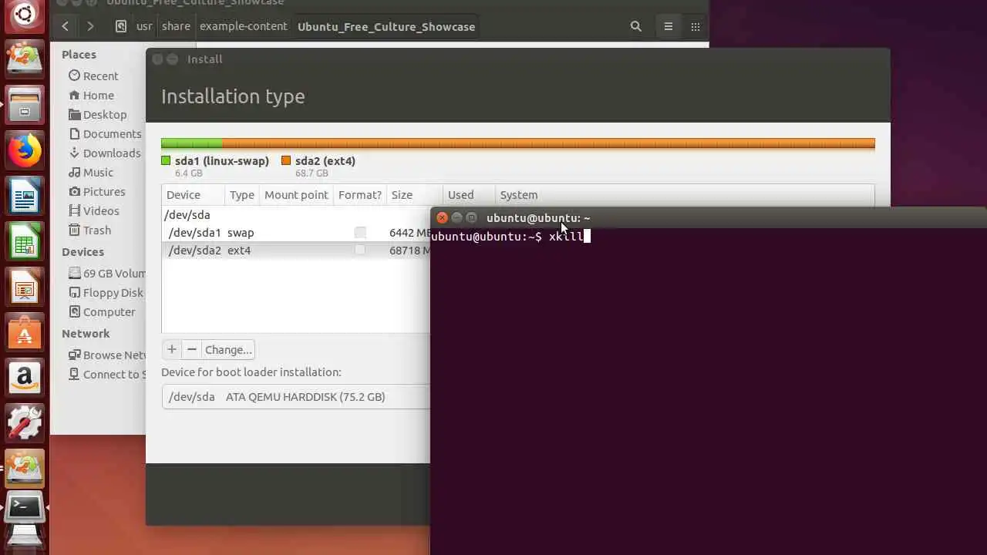Screen dimensions: 987x555
Task: Click the System column header
Action: pos(685,195)
